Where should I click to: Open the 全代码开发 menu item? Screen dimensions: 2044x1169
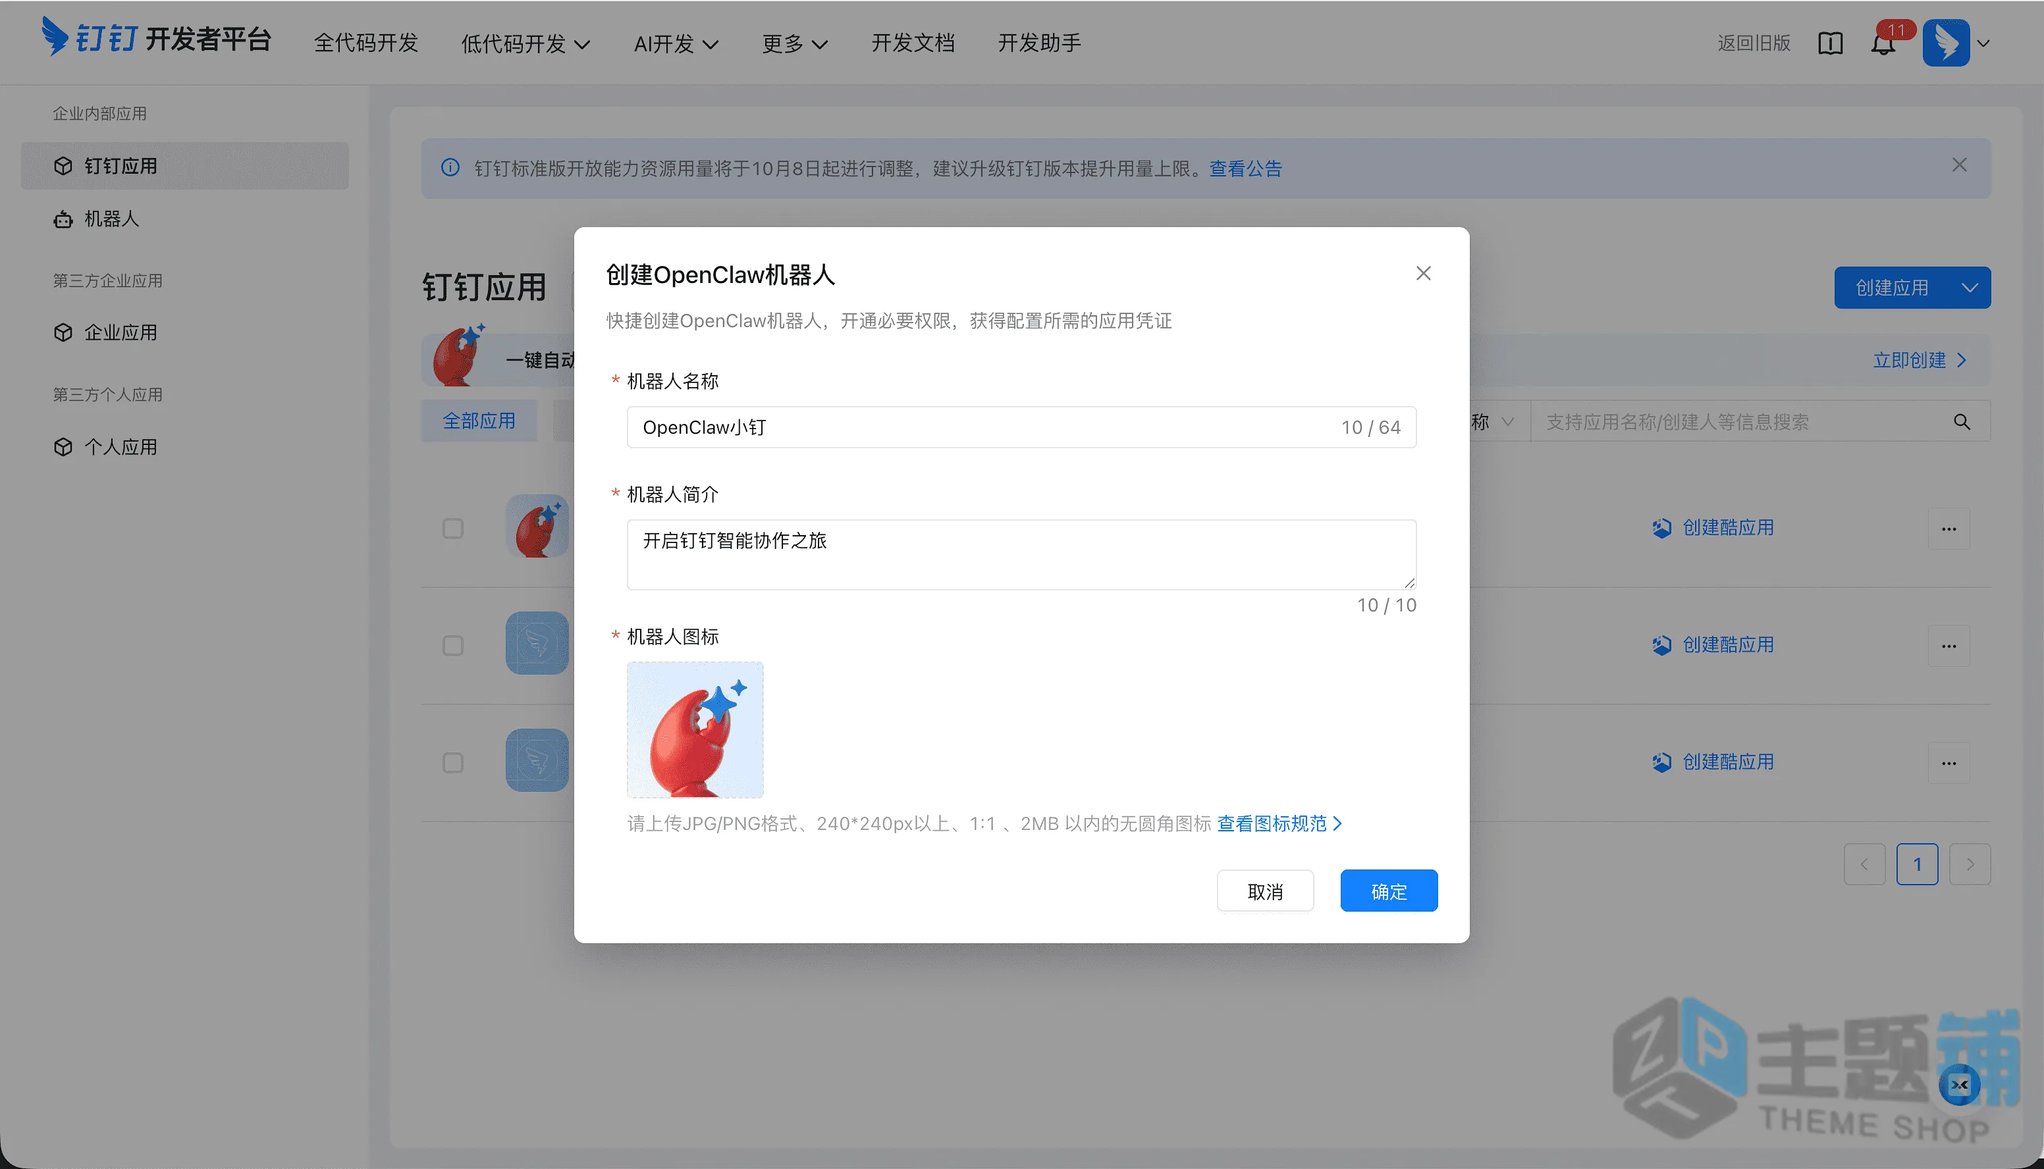[366, 43]
